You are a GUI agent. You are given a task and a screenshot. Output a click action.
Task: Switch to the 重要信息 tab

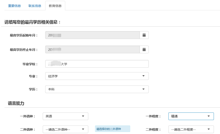(14, 6)
